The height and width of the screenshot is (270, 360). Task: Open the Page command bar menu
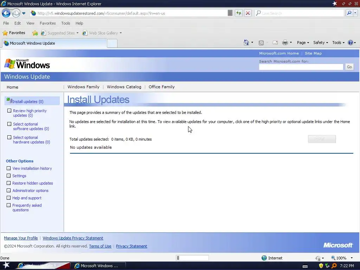[303, 43]
